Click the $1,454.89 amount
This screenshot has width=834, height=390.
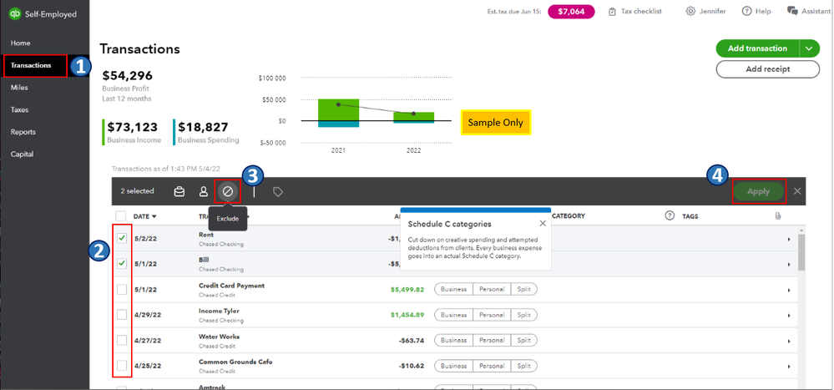(407, 315)
